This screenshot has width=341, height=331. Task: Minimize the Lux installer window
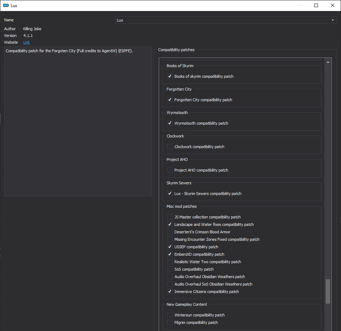300,5
